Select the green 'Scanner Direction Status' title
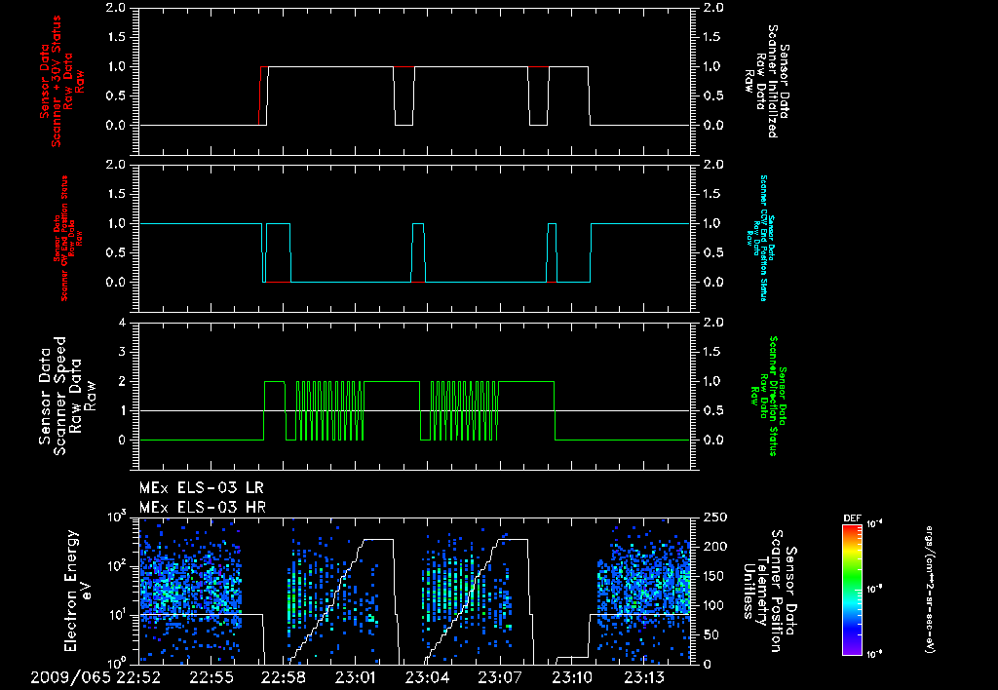 click(x=773, y=396)
